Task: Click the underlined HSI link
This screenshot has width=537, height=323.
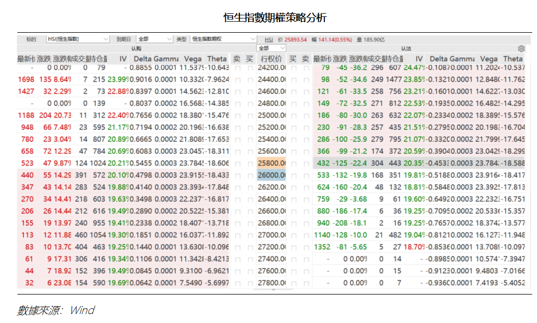Action: coord(269,40)
